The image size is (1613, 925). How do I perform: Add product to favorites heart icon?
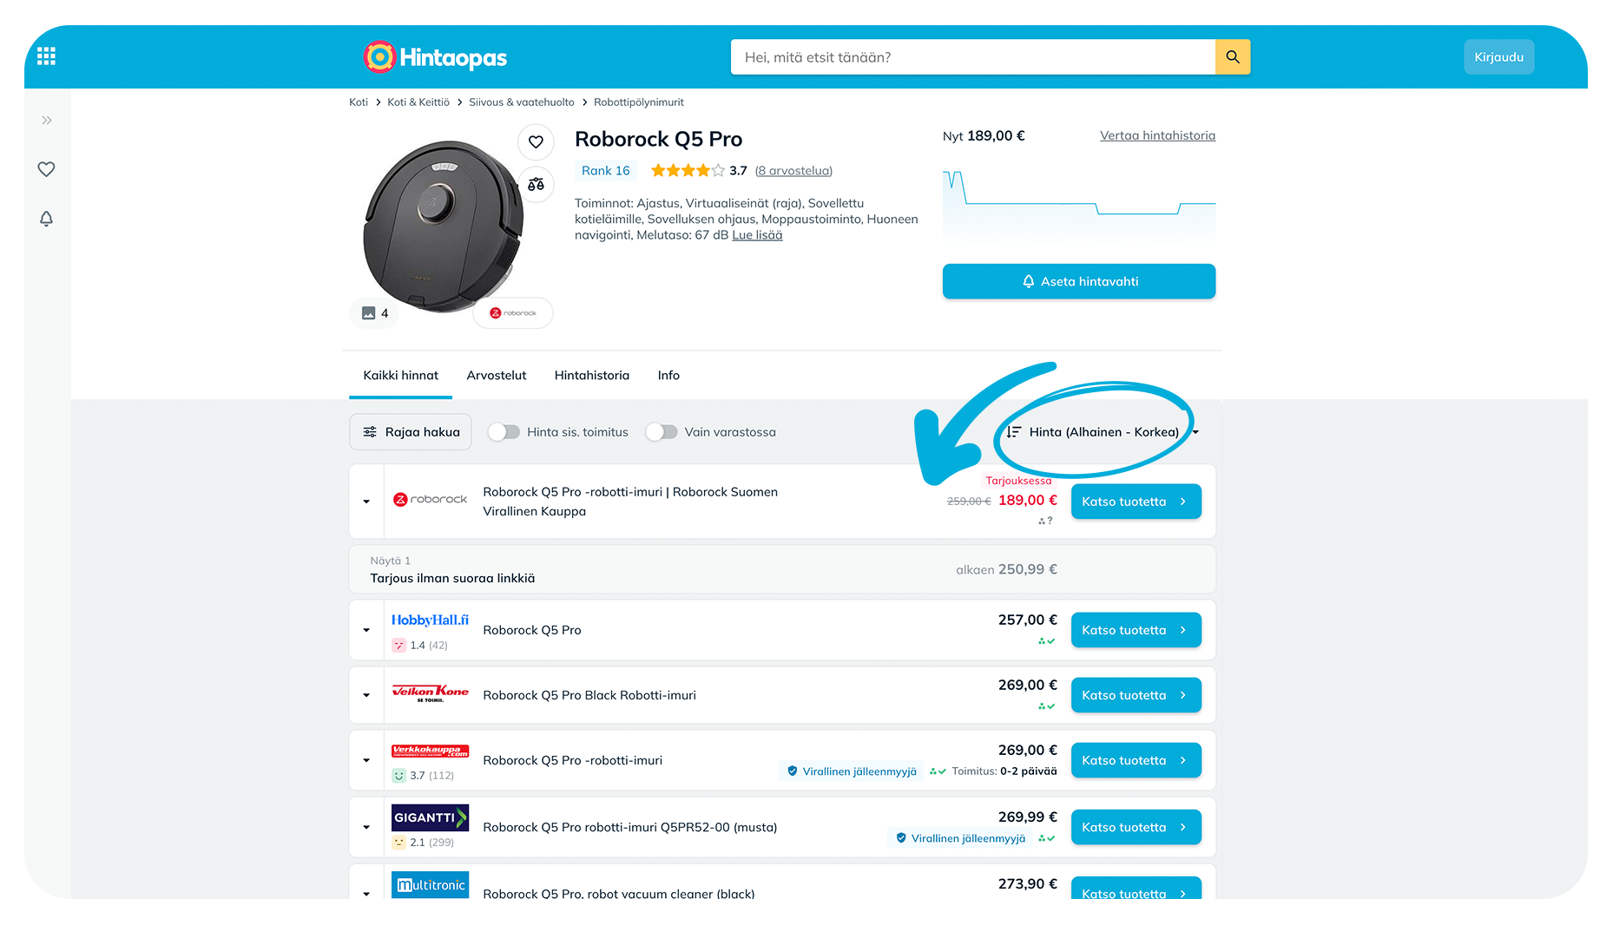536,142
